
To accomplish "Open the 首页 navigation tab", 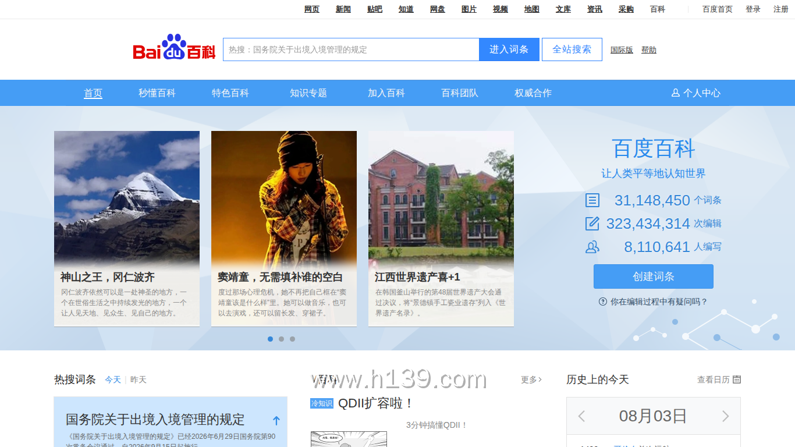I will 93,93.
